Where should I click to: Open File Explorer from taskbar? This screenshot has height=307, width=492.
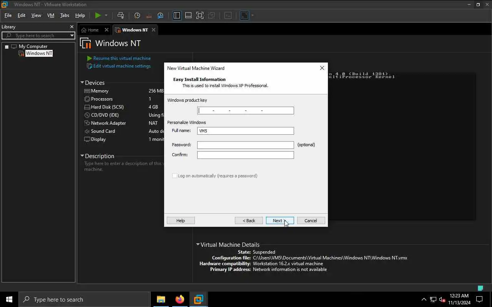(x=161, y=299)
